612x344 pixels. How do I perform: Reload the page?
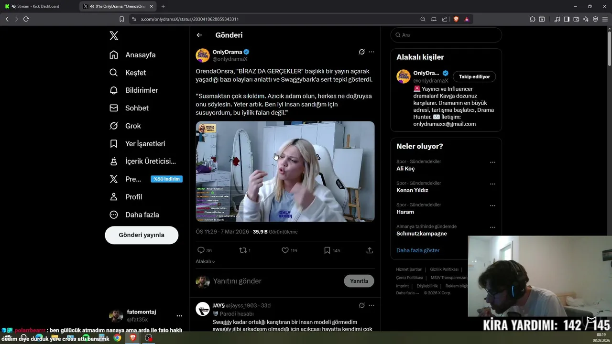(26, 19)
